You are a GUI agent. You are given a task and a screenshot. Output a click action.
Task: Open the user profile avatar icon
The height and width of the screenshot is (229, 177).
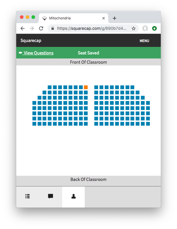145,28
